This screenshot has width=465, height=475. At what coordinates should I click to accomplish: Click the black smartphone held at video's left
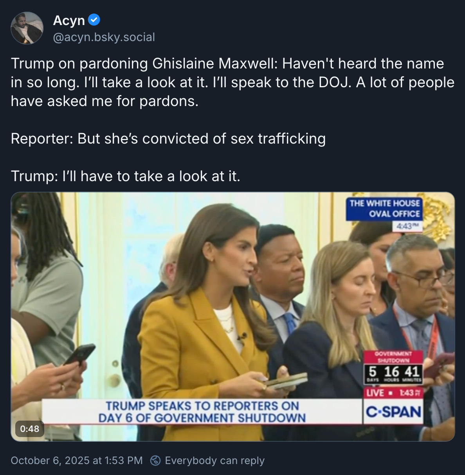point(79,354)
